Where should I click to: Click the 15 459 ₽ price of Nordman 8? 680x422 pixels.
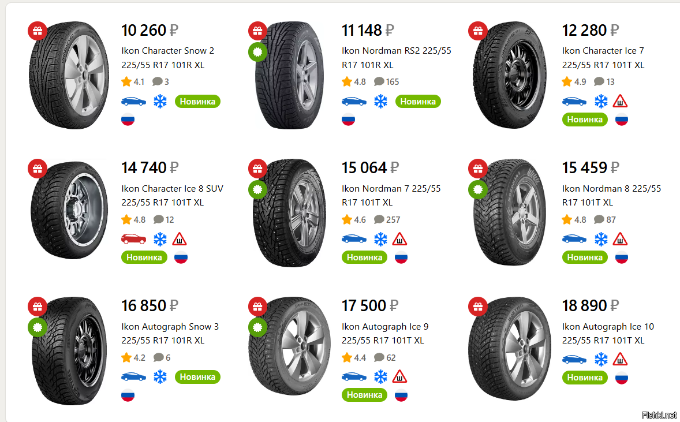tap(590, 168)
